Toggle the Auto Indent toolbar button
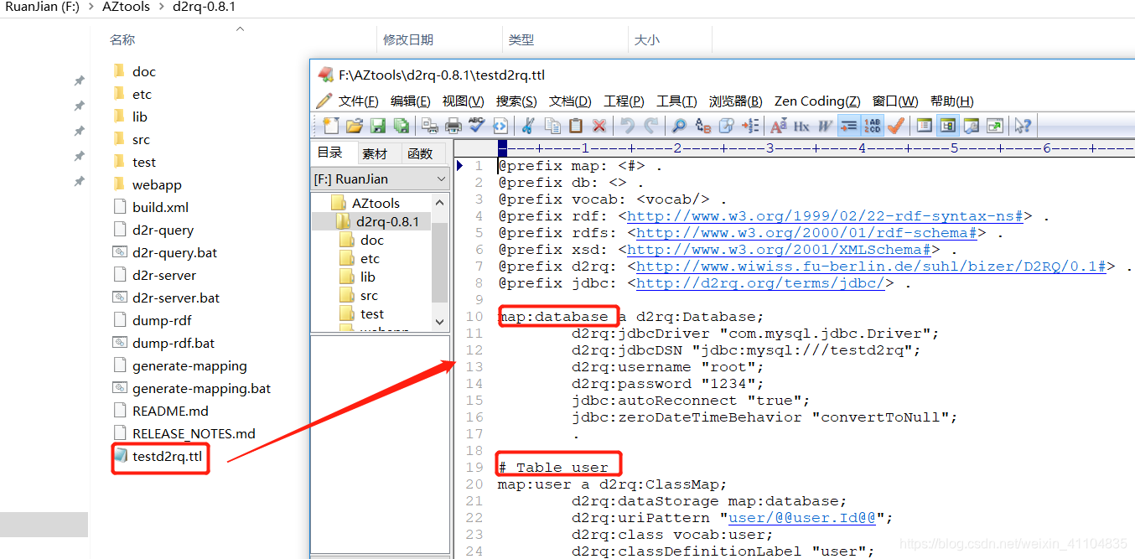Image resolution: width=1135 pixels, height=559 pixels. (848, 126)
